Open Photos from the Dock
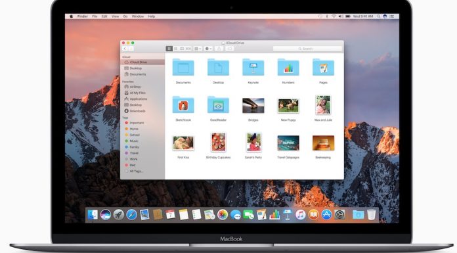This screenshot has height=253, width=457. point(223,215)
